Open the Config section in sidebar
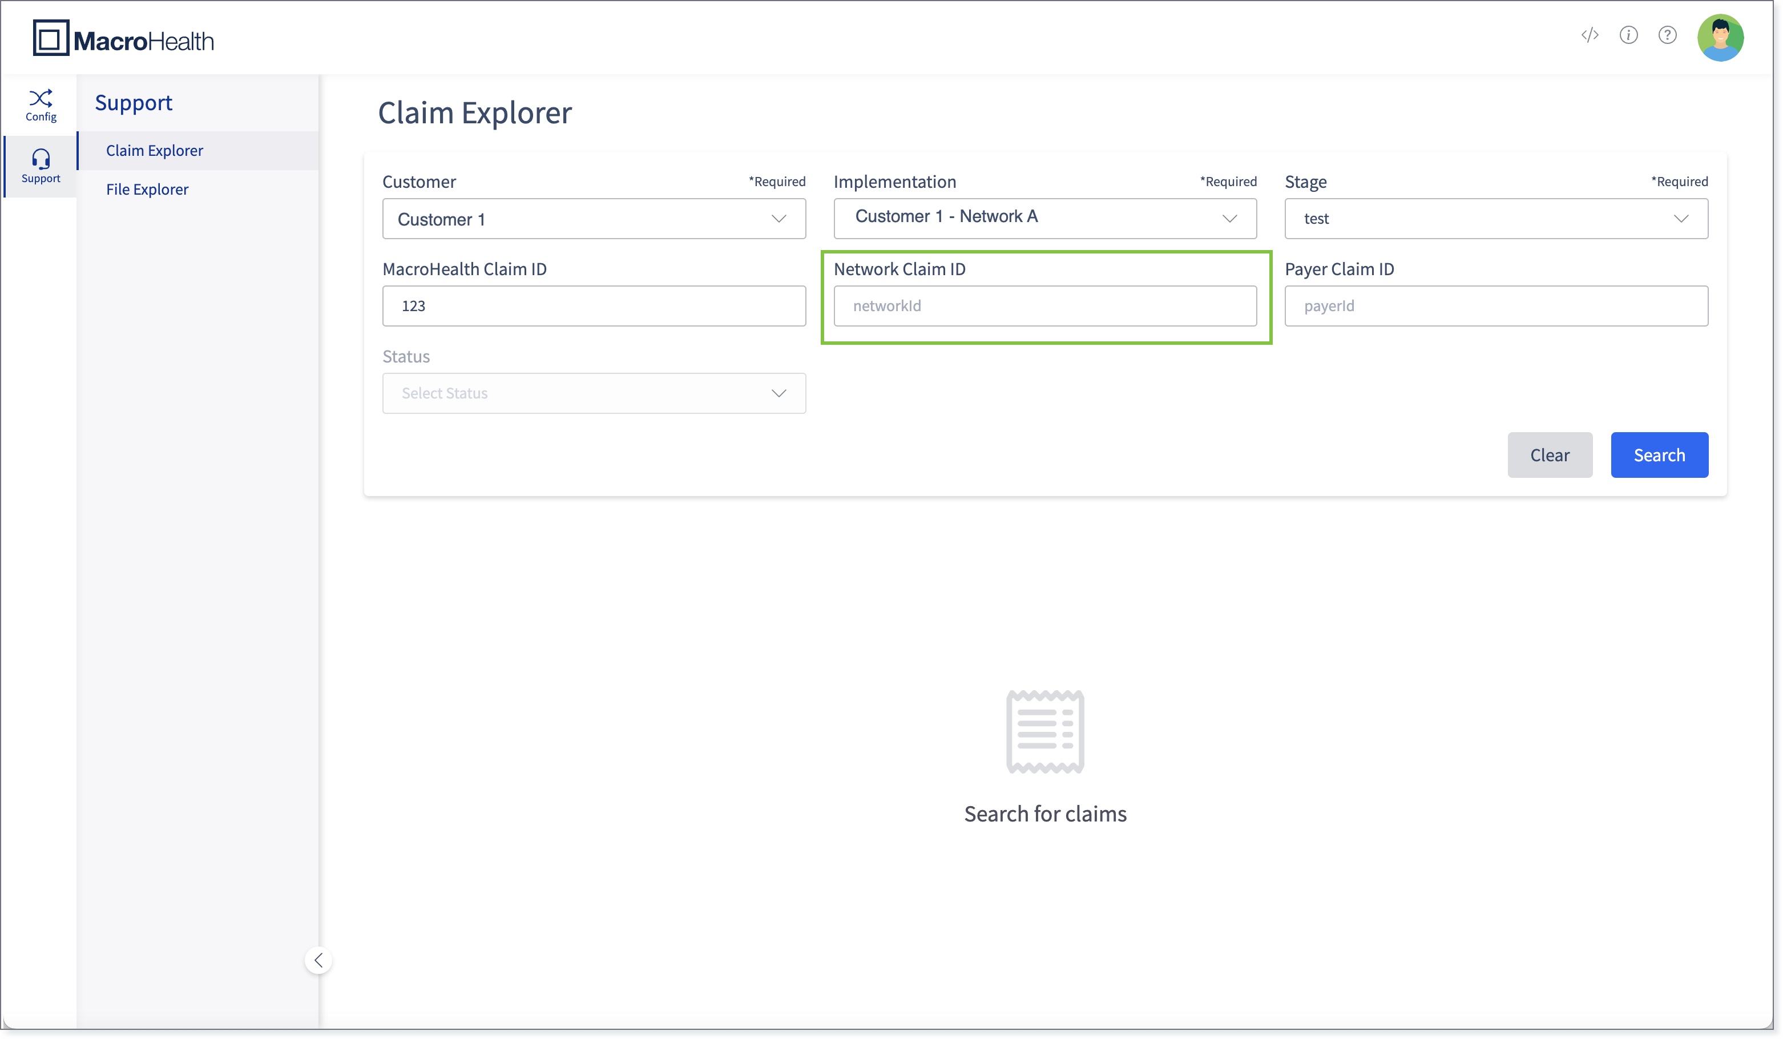The image size is (1783, 1039). pos(41,104)
